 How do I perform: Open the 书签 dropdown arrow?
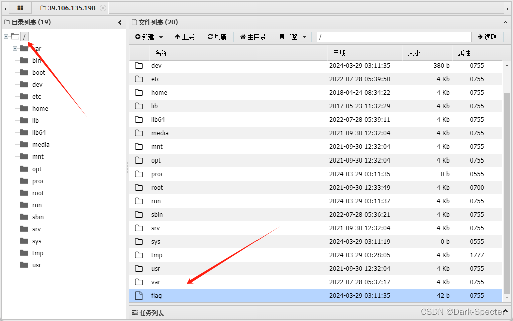pyautogui.click(x=304, y=37)
